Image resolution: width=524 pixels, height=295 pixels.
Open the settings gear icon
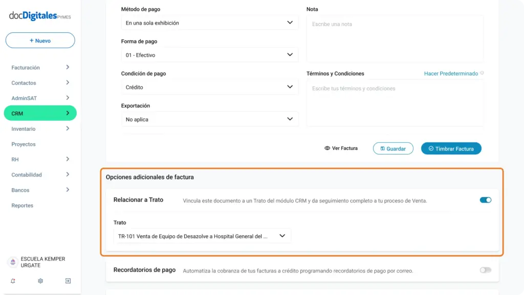40,281
